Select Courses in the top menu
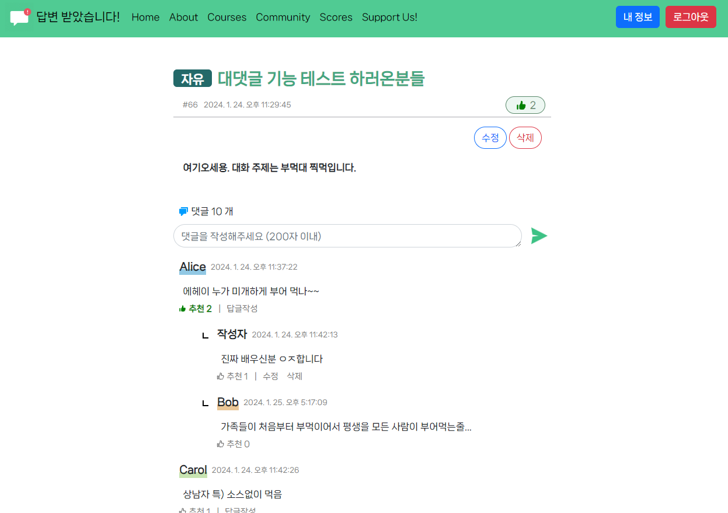The width and height of the screenshot is (728, 513). pyautogui.click(x=227, y=18)
